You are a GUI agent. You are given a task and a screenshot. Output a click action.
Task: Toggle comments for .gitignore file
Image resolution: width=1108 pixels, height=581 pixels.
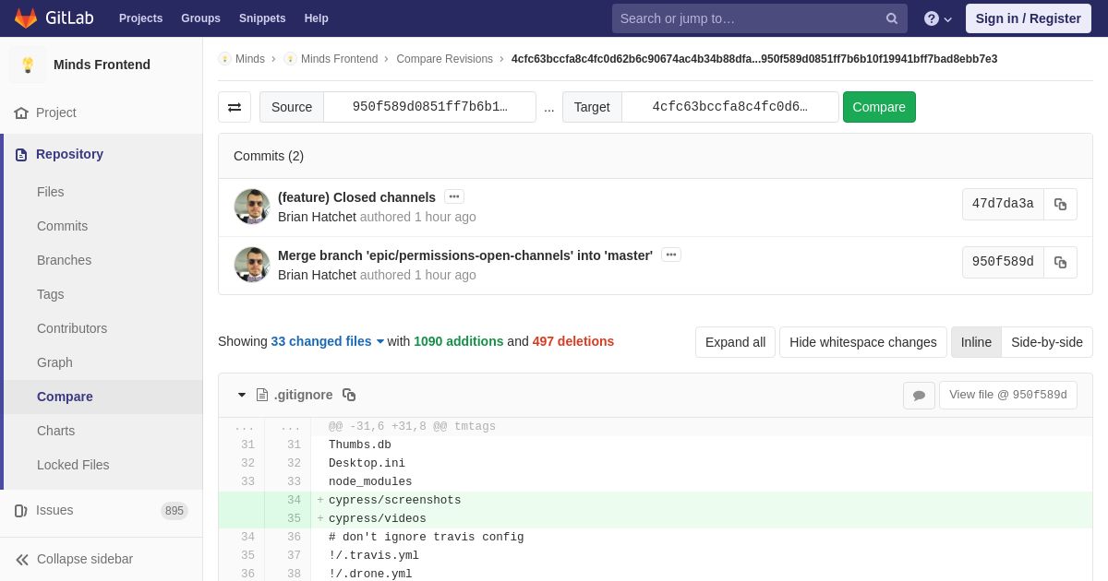[x=919, y=395]
